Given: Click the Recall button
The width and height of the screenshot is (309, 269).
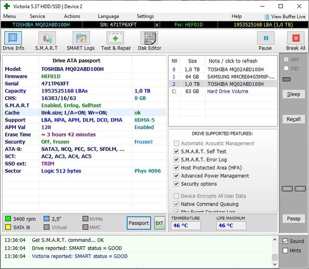Looking at the screenshot, I should pos(294,119).
